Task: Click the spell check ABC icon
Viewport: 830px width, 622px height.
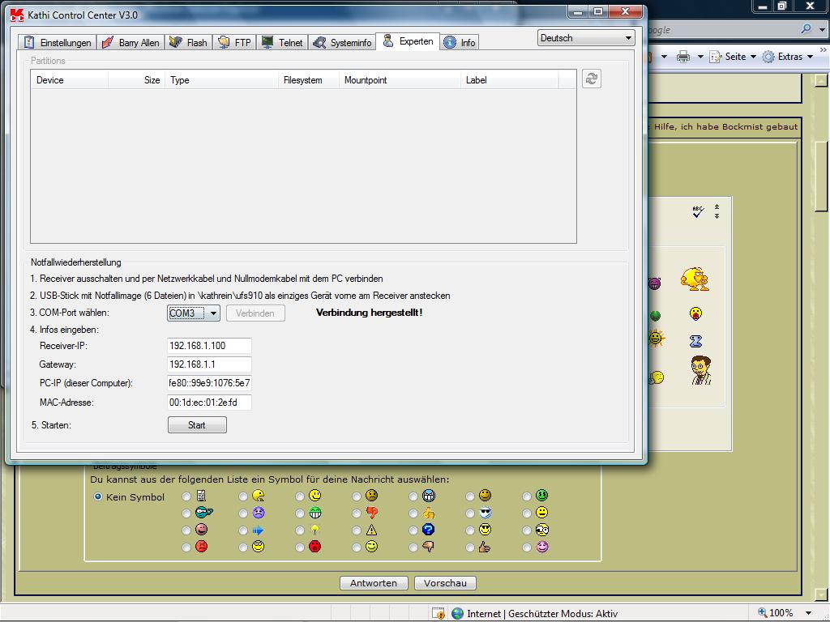Action: click(x=698, y=212)
